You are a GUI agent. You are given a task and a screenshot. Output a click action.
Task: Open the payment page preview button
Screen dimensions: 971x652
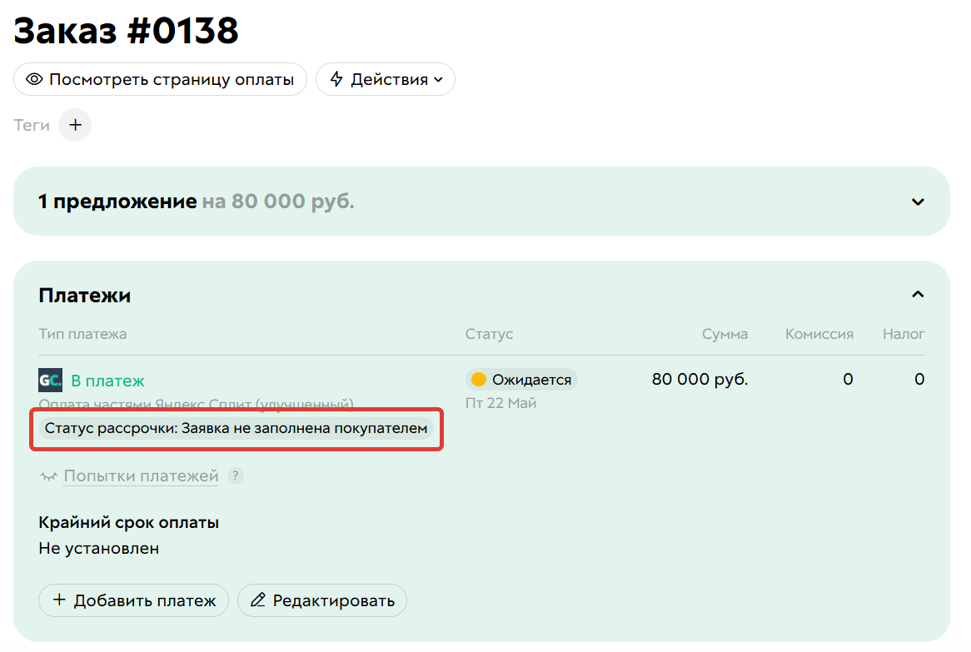pyautogui.click(x=161, y=79)
